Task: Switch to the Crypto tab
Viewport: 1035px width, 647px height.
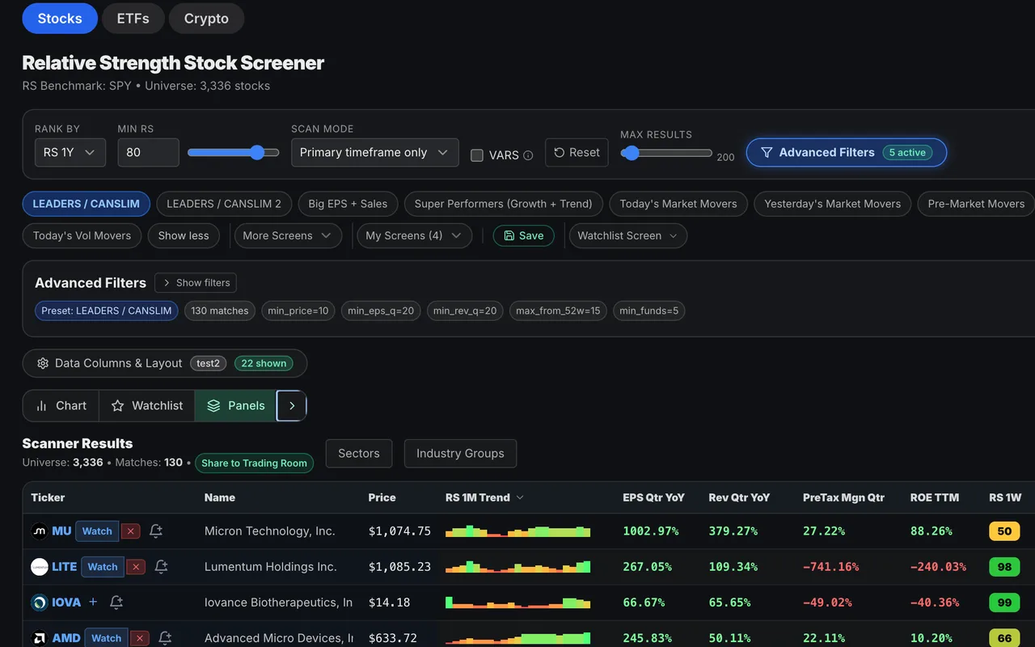Action: pos(206,19)
